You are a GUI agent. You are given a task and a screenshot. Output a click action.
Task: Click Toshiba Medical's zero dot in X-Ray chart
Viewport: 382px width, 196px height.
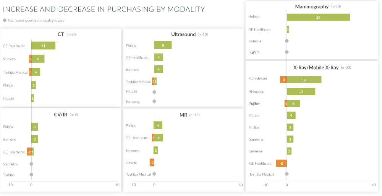287,174
